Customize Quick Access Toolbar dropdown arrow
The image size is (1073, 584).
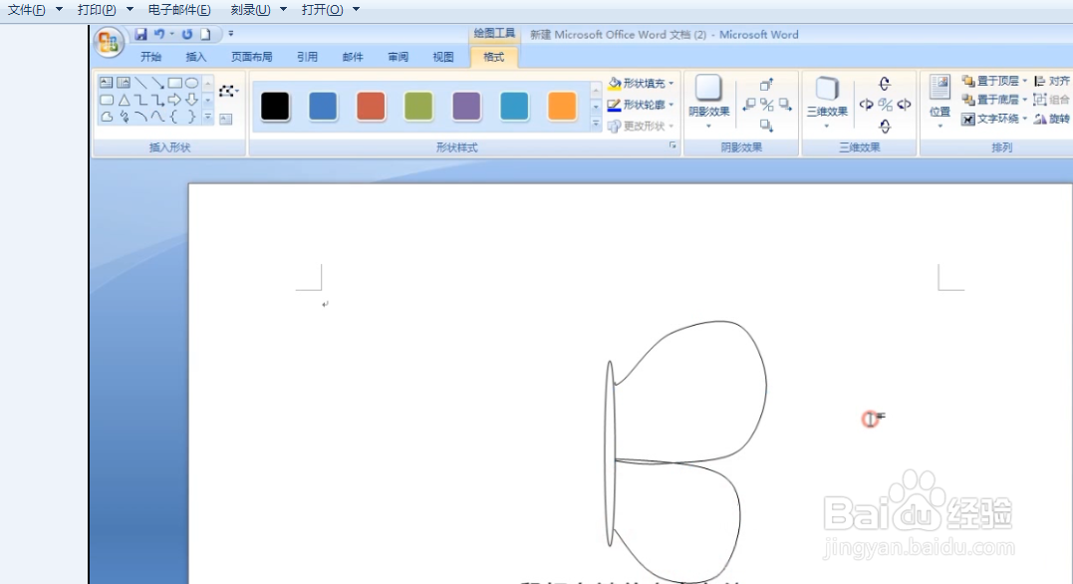tap(230, 34)
